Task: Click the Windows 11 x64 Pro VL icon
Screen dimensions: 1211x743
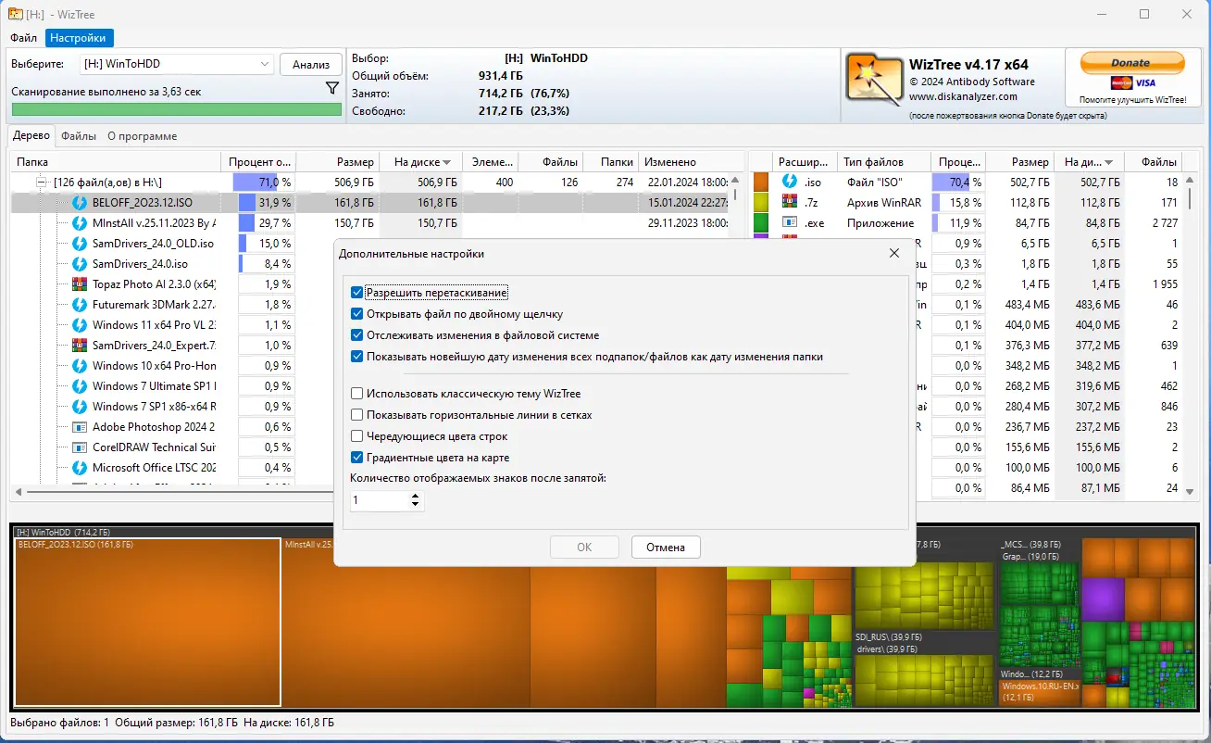Action: tap(80, 324)
